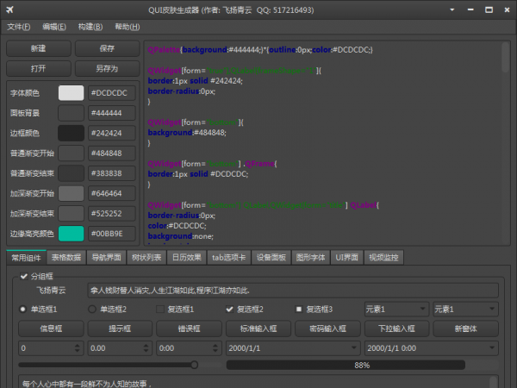The image size is (517, 388).
Task: Open the 下拉输入框 dialog button
Action: pos(396,329)
